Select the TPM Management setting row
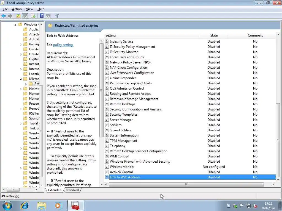Screen dimensions: 282x211 pos(190,141)
